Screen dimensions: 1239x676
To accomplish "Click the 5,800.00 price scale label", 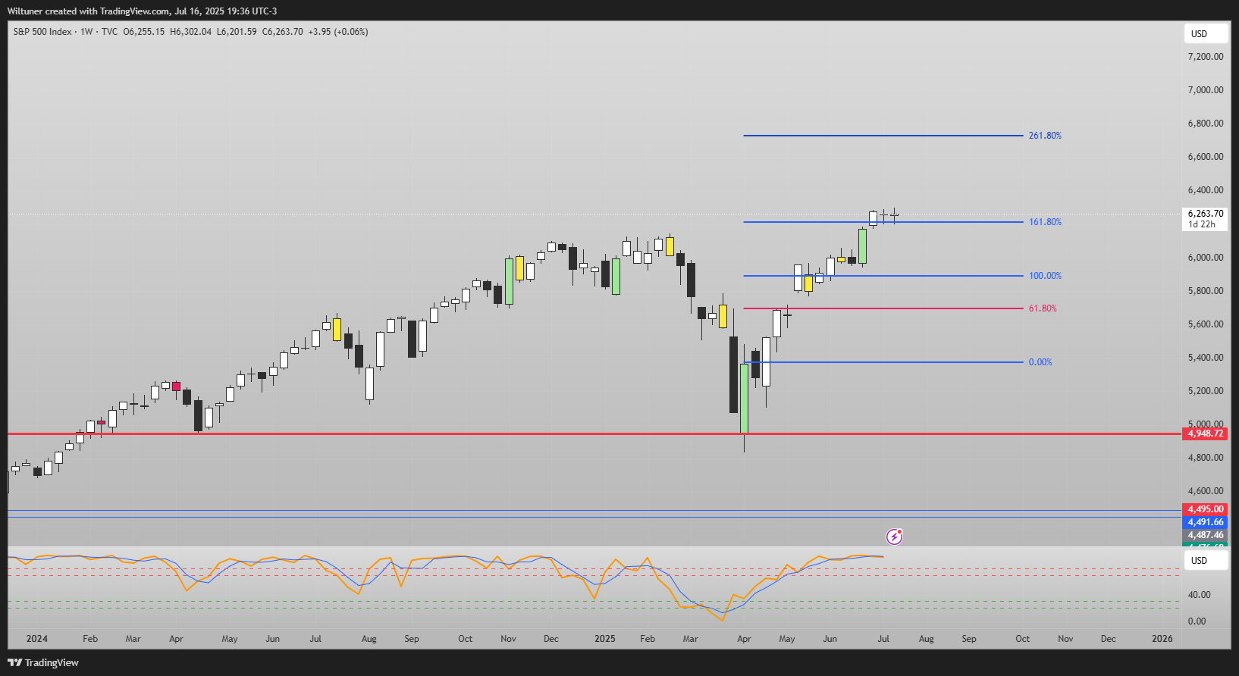I will click(1206, 291).
